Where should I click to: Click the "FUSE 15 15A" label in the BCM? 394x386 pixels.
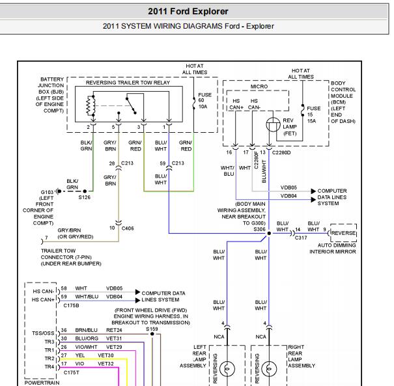click(x=313, y=115)
